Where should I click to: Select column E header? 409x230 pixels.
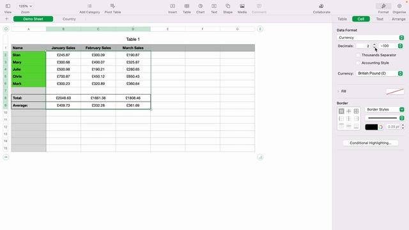pyautogui.click(x=167, y=29)
